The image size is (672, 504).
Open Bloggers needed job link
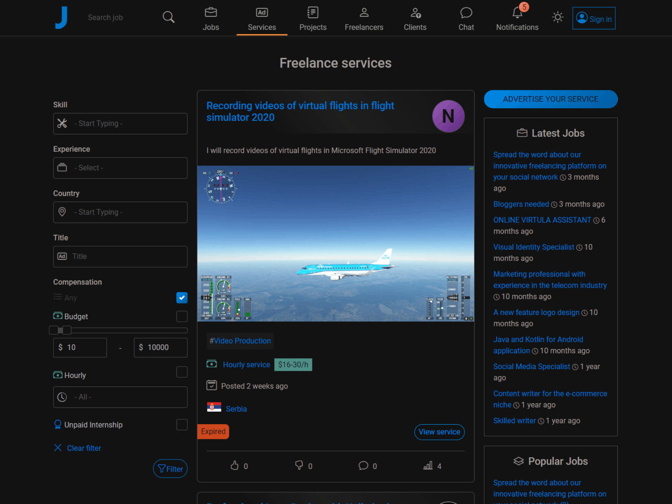coord(521,204)
